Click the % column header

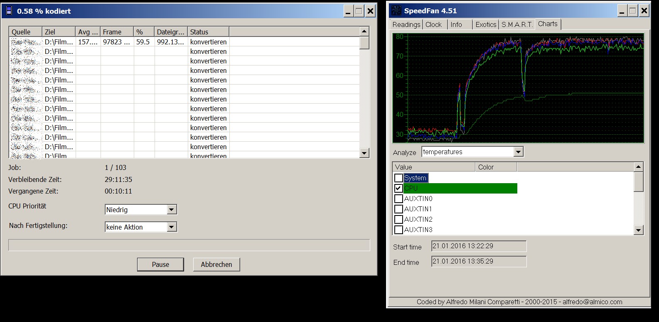(144, 32)
